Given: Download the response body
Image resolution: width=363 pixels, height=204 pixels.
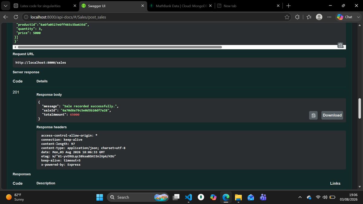Looking at the screenshot, I should 332,115.
